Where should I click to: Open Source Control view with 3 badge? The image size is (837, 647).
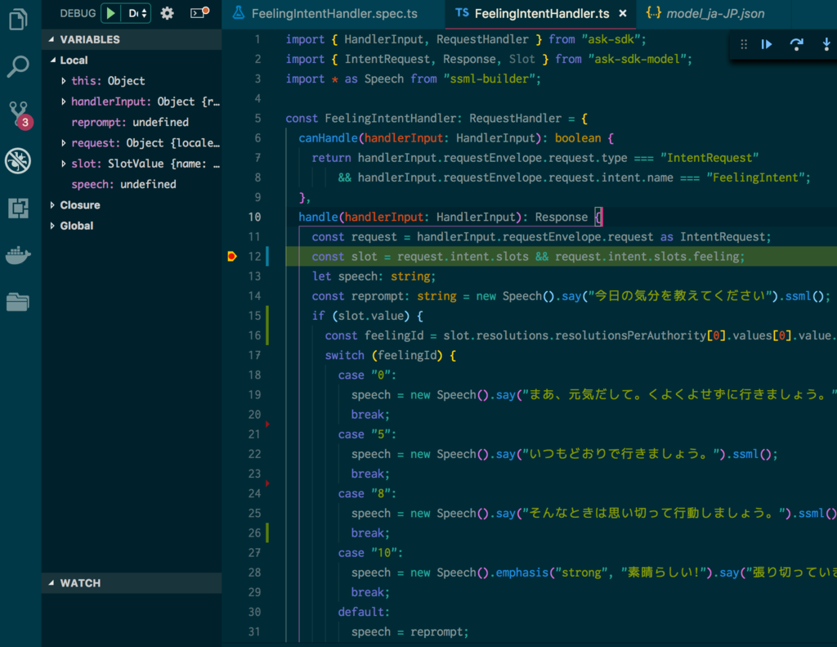pos(20,114)
